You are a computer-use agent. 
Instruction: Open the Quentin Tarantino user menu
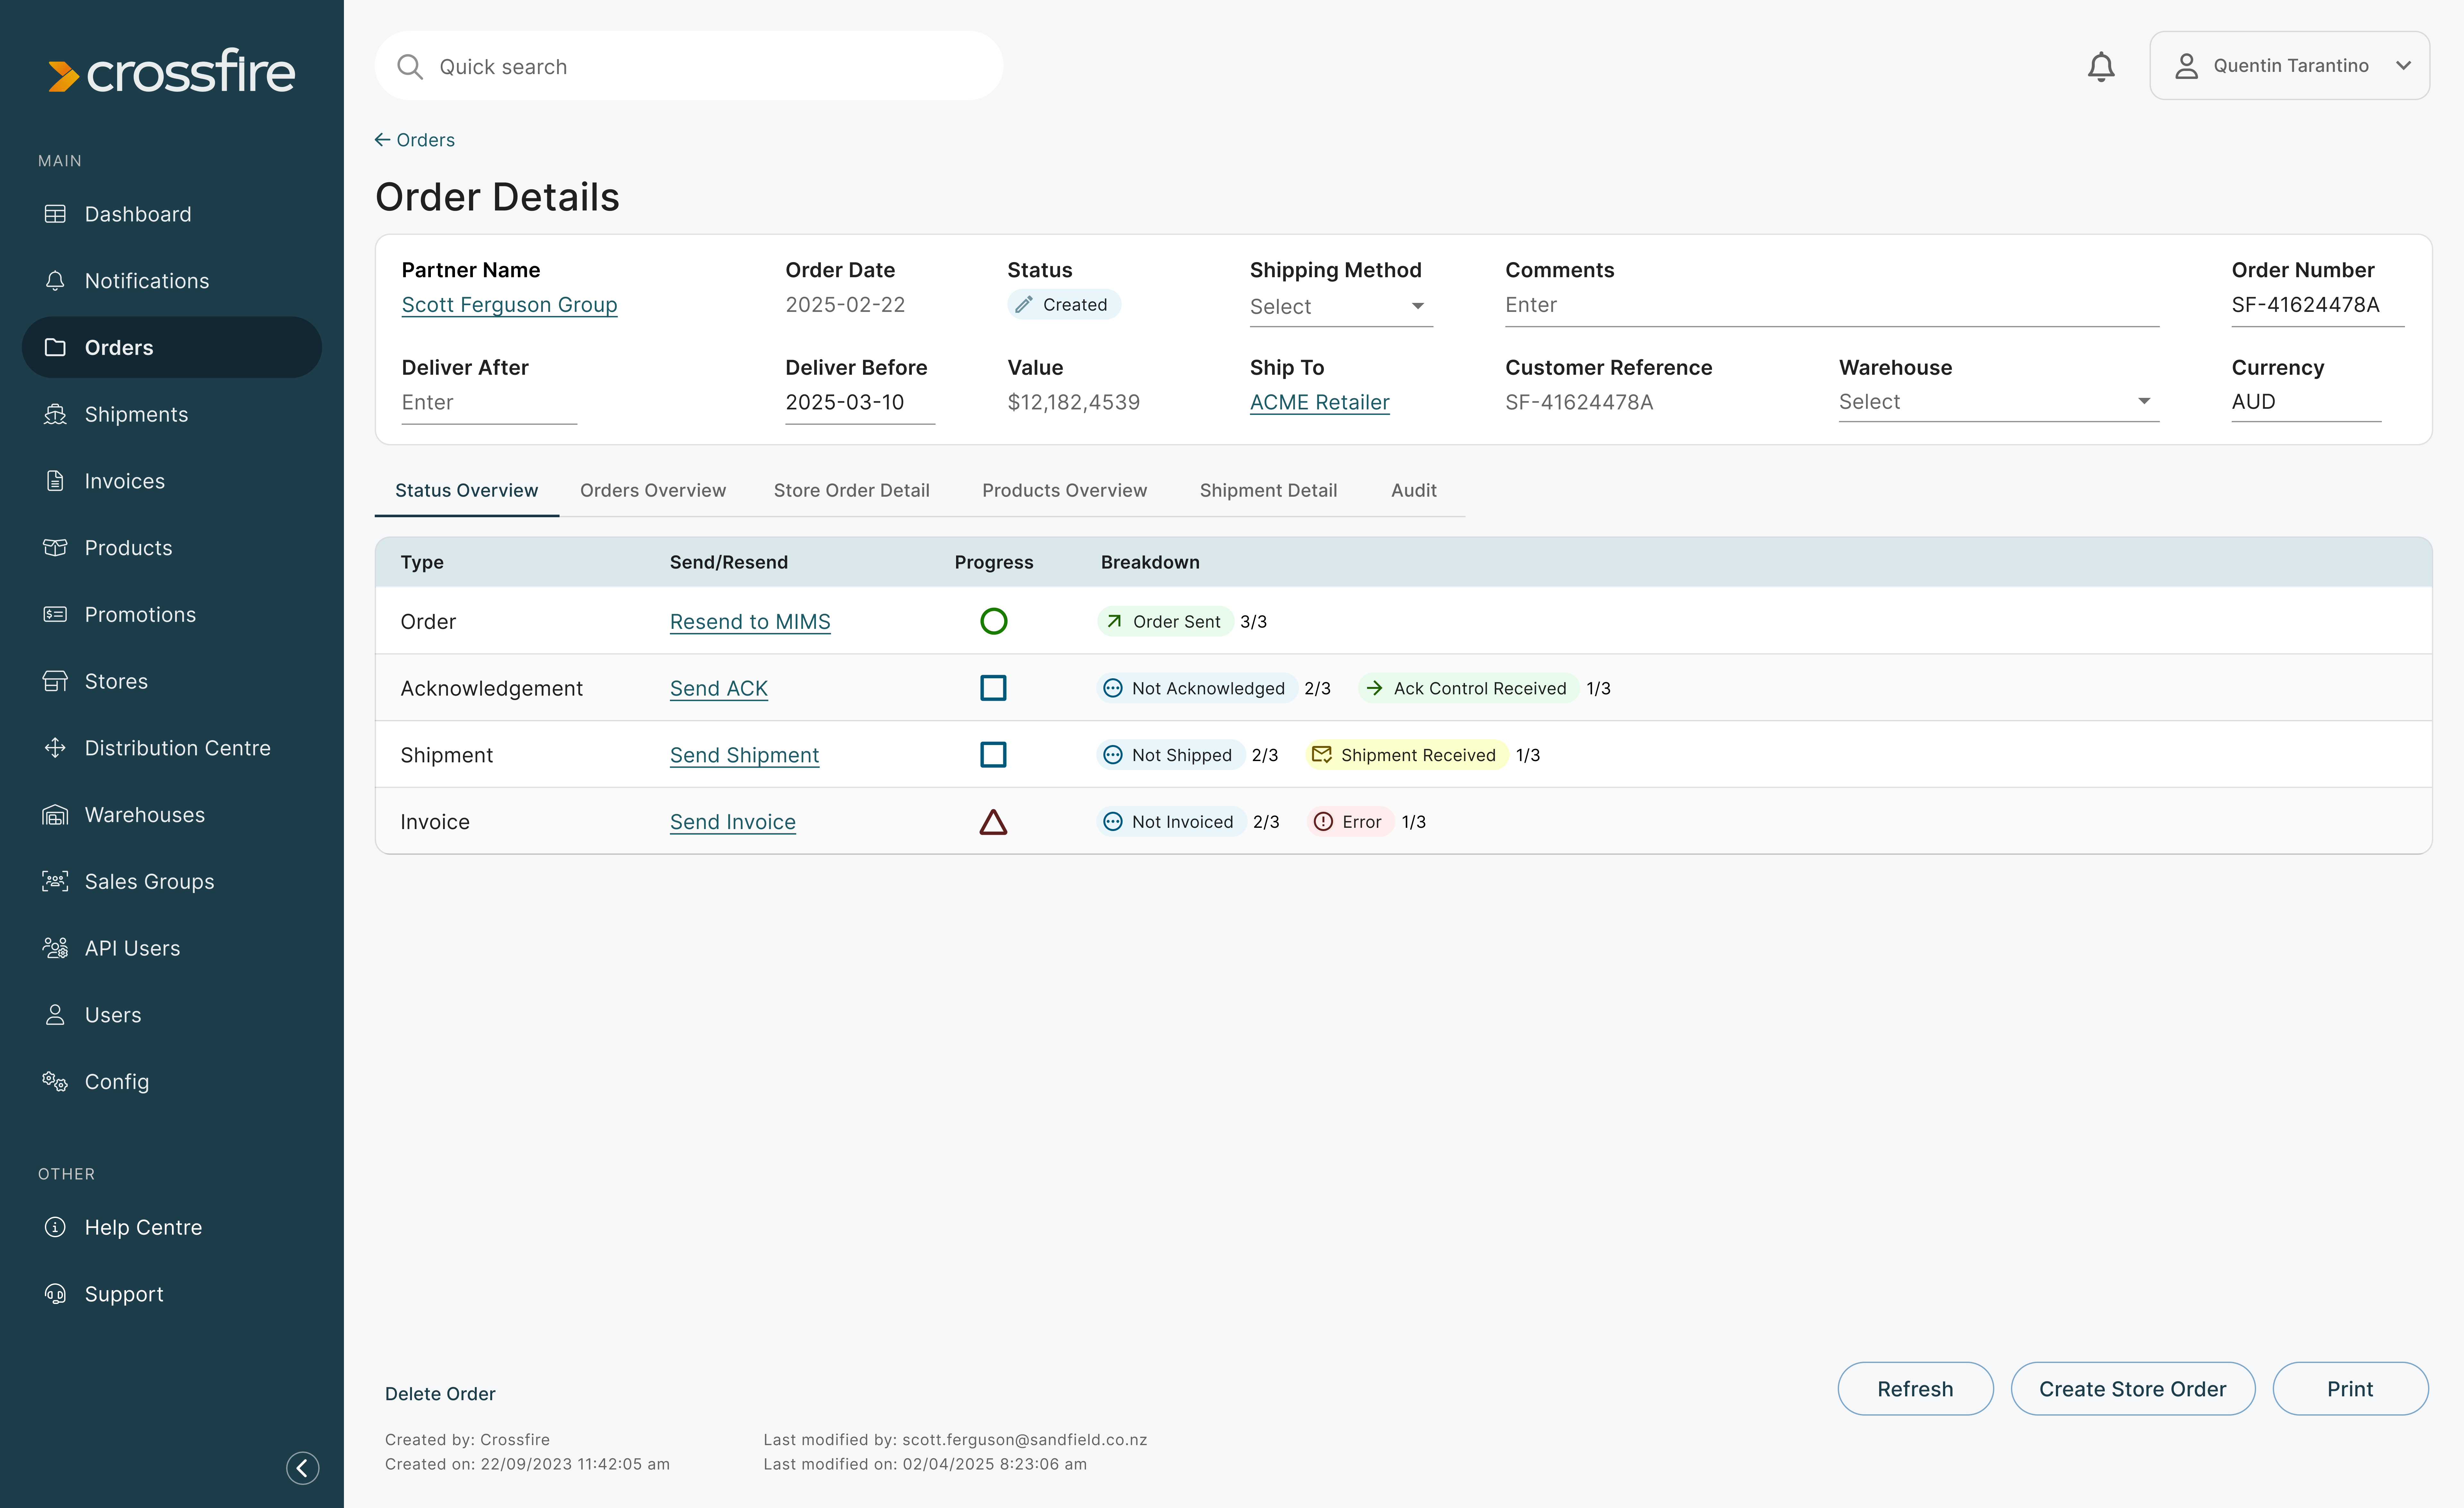coord(2289,66)
